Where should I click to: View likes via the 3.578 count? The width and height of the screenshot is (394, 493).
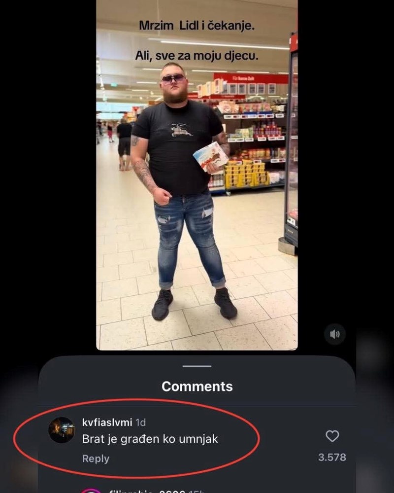(x=332, y=457)
